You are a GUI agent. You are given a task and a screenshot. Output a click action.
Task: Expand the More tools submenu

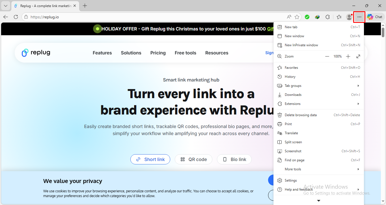pos(293,169)
